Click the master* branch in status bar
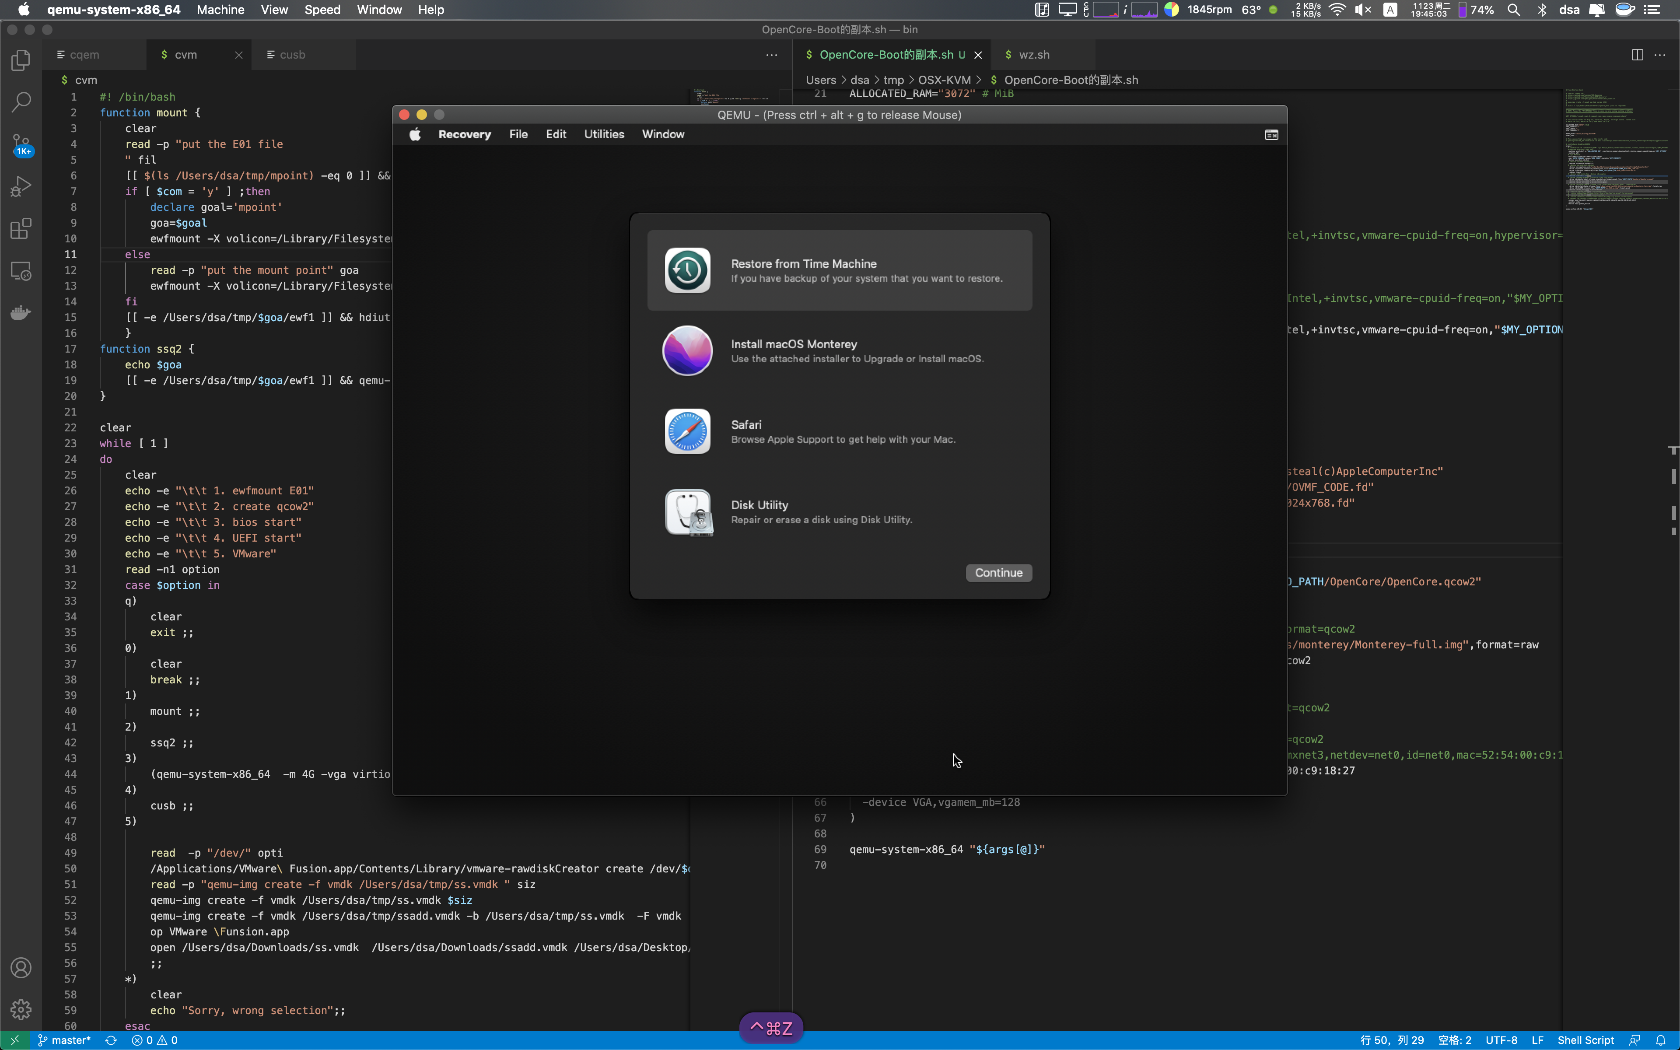This screenshot has width=1680, height=1050. point(64,1039)
